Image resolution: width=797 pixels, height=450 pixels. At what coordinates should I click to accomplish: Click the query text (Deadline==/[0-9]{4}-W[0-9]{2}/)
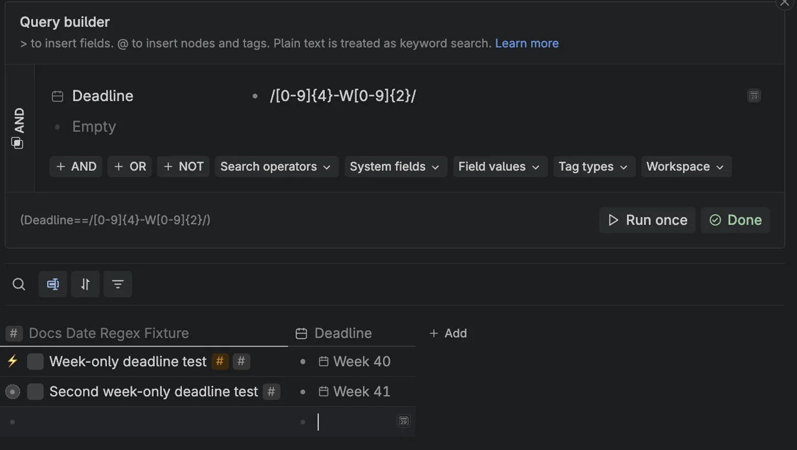coord(115,220)
